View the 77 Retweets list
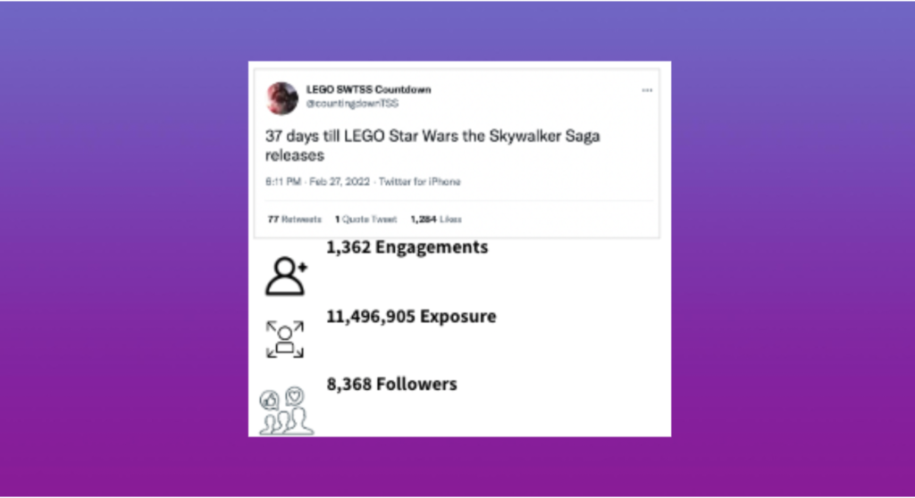Viewport: 915px width, 498px height. (294, 220)
